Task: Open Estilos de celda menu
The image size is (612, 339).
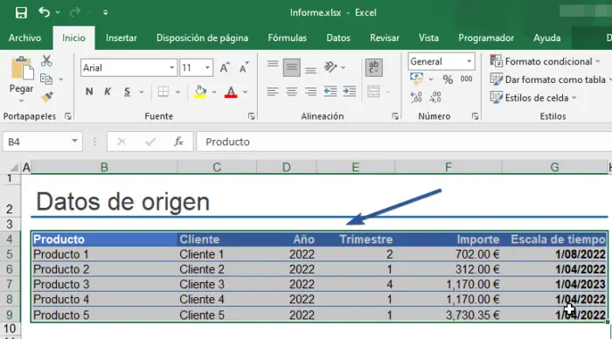Action: click(533, 98)
